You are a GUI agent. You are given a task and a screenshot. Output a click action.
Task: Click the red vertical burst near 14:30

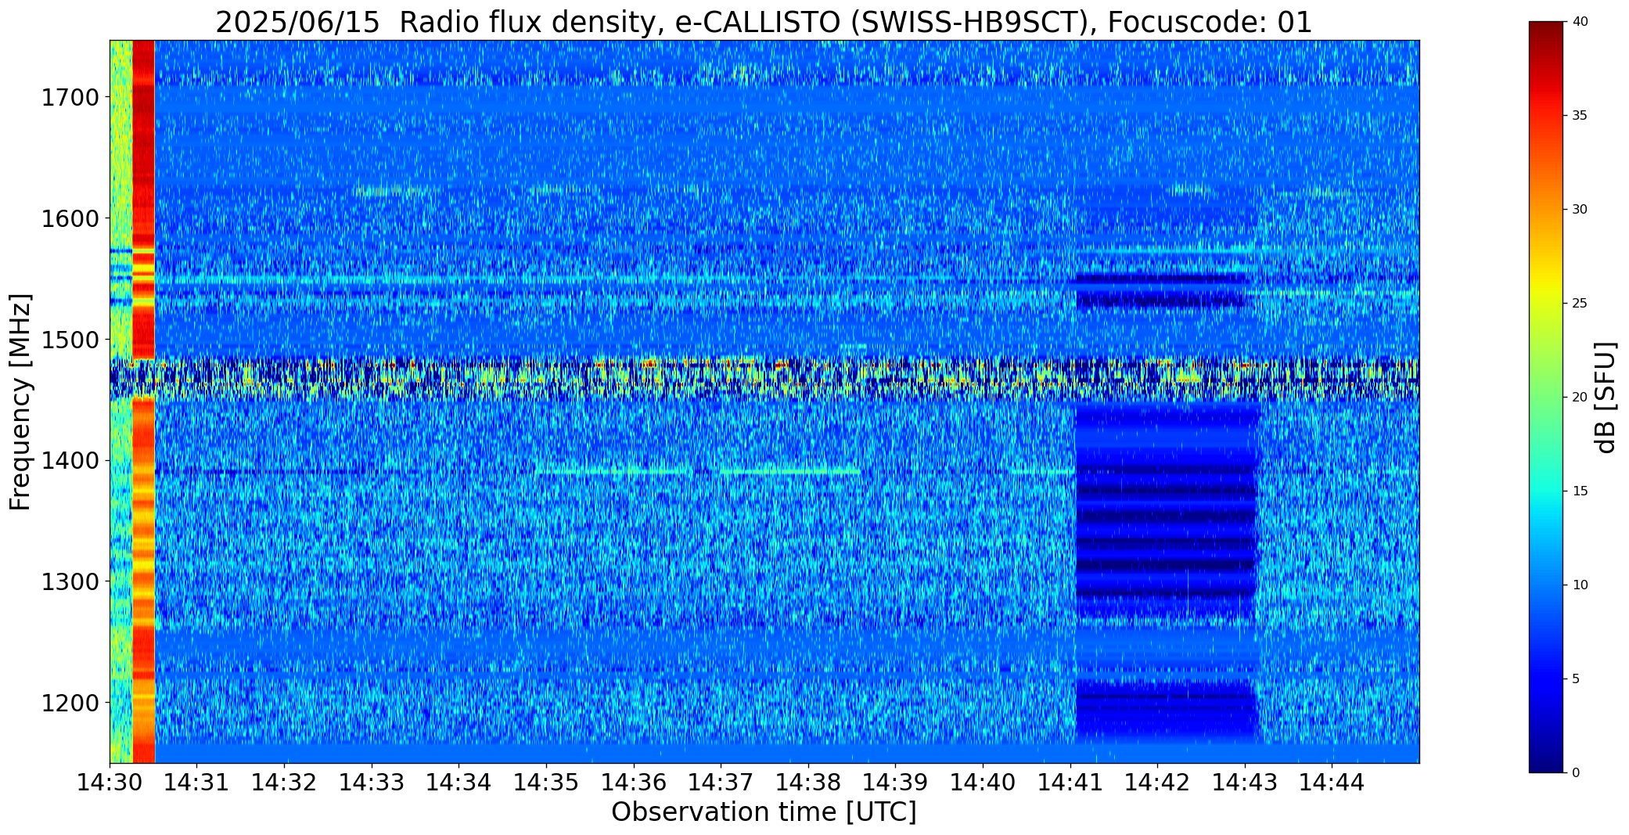click(144, 401)
